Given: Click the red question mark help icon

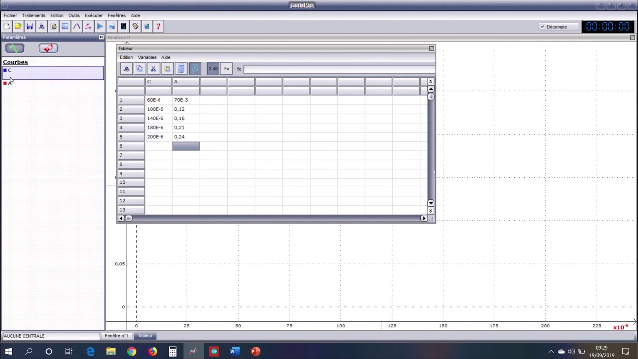Looking at the screenshot, I should 158,26.
